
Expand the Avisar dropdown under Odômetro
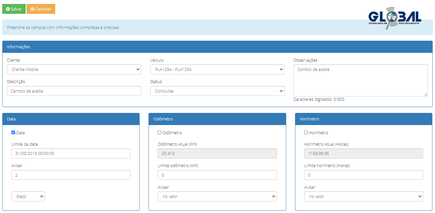[217, 196]
